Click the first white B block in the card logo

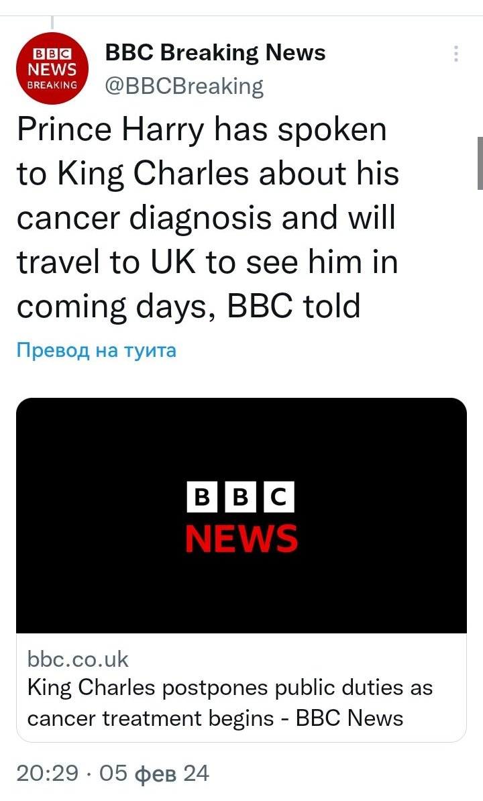coord(201,497)
